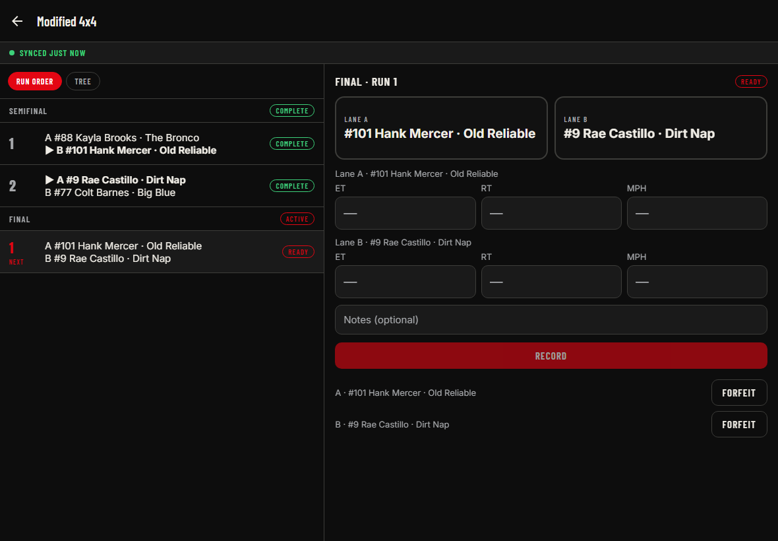This screenshot has height=541, width=778.
Task: Select Lane A Hank Mercer card
Action: click(x=441, y=128)
